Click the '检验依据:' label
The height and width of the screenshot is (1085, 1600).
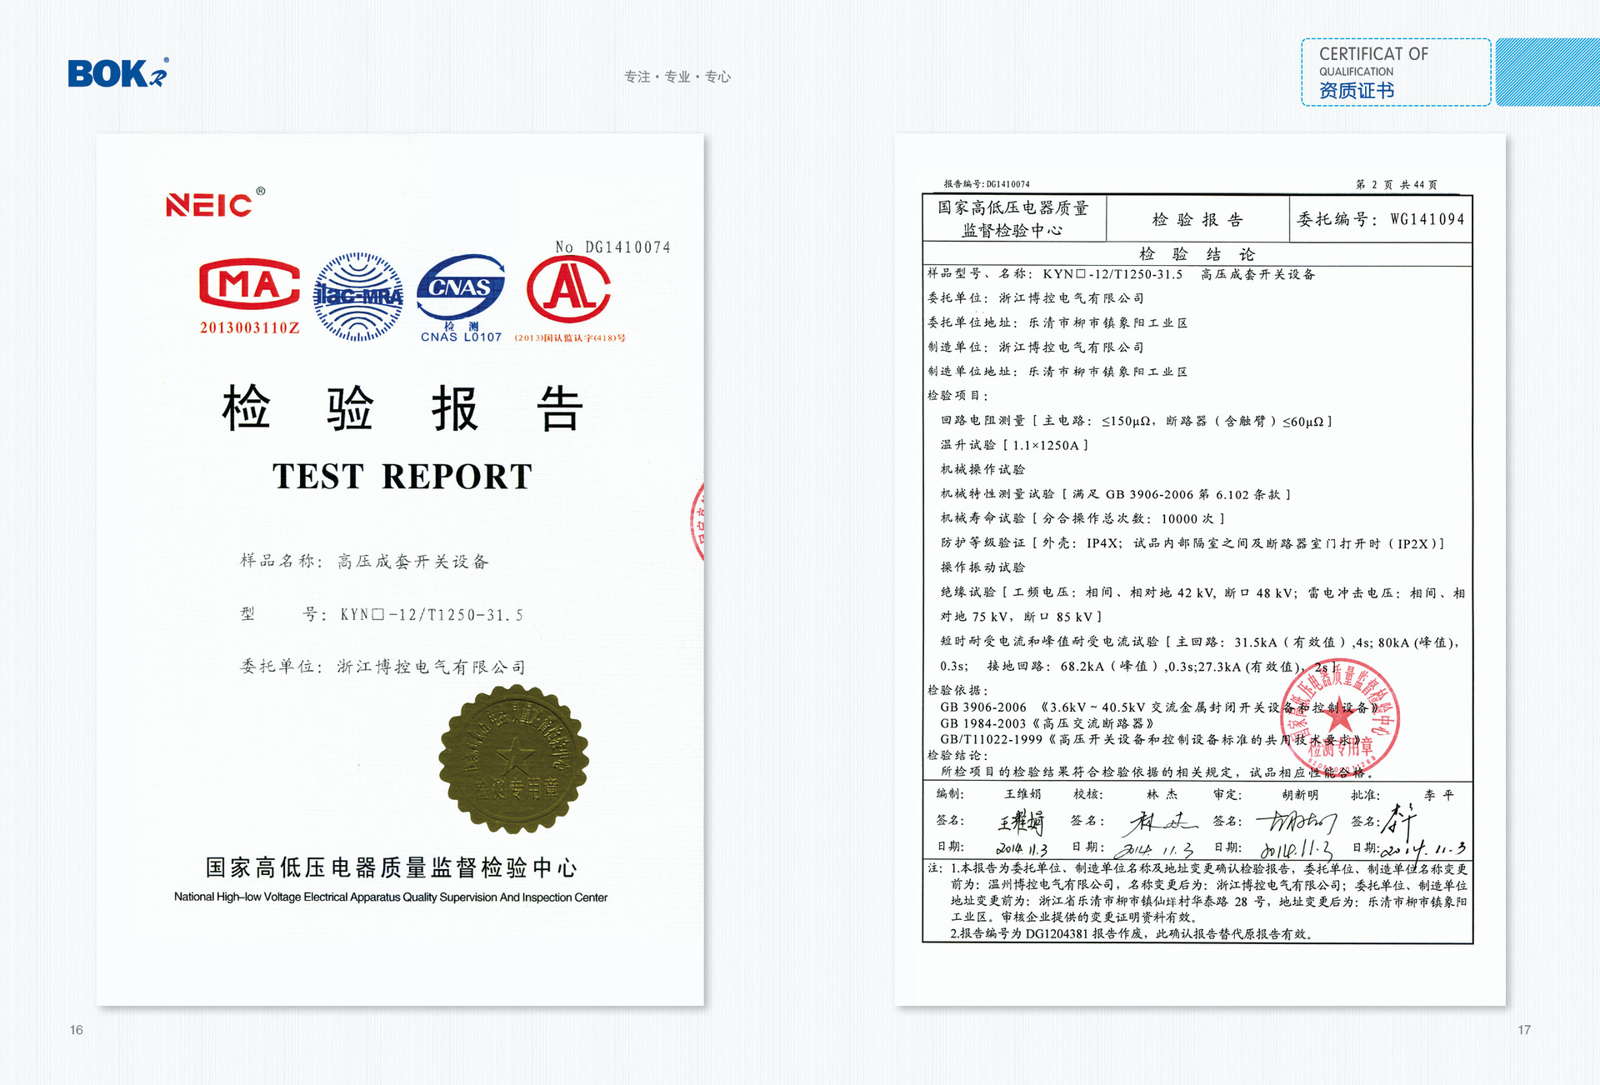point(957,690)
